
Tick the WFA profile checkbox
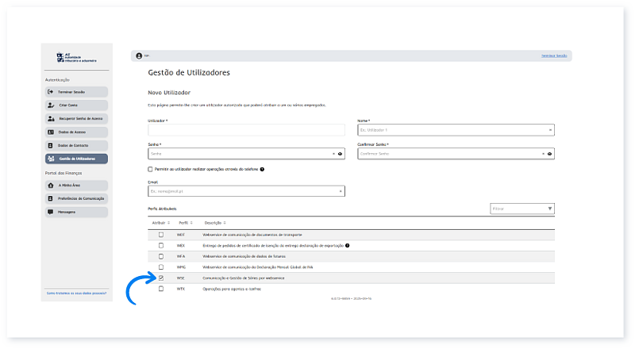point(161,256)
